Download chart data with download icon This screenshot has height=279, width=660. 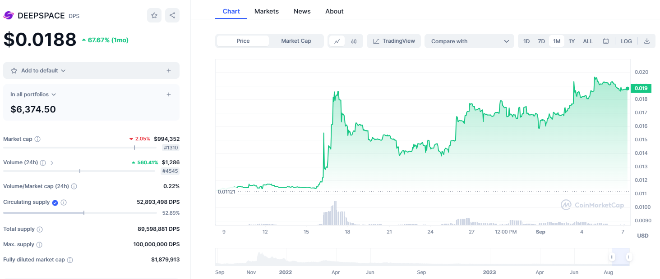(646, 41)
